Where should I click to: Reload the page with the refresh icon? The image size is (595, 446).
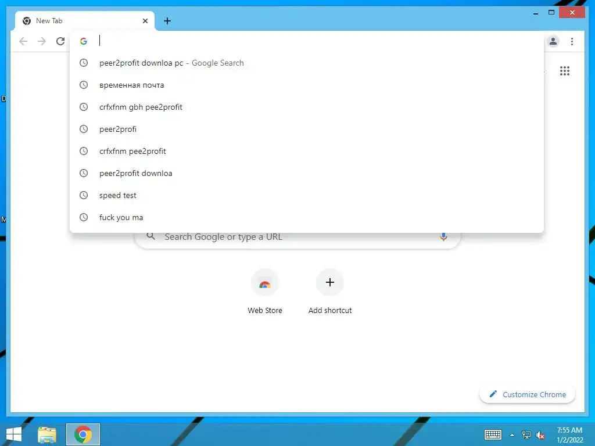(60, 41)
